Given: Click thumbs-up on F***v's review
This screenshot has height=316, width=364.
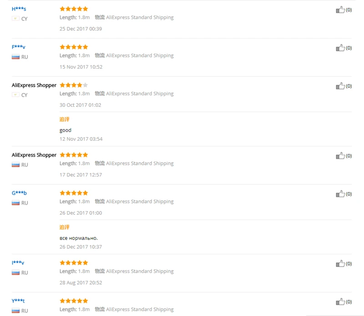Looking at the screenshot, I should 340,48.
